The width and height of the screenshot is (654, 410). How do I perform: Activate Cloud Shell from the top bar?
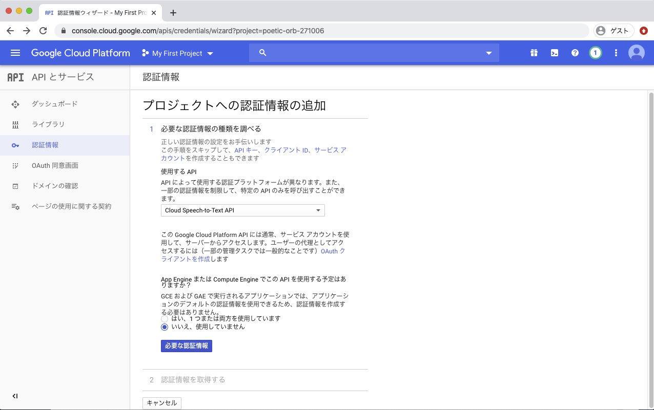coord(554,52)
